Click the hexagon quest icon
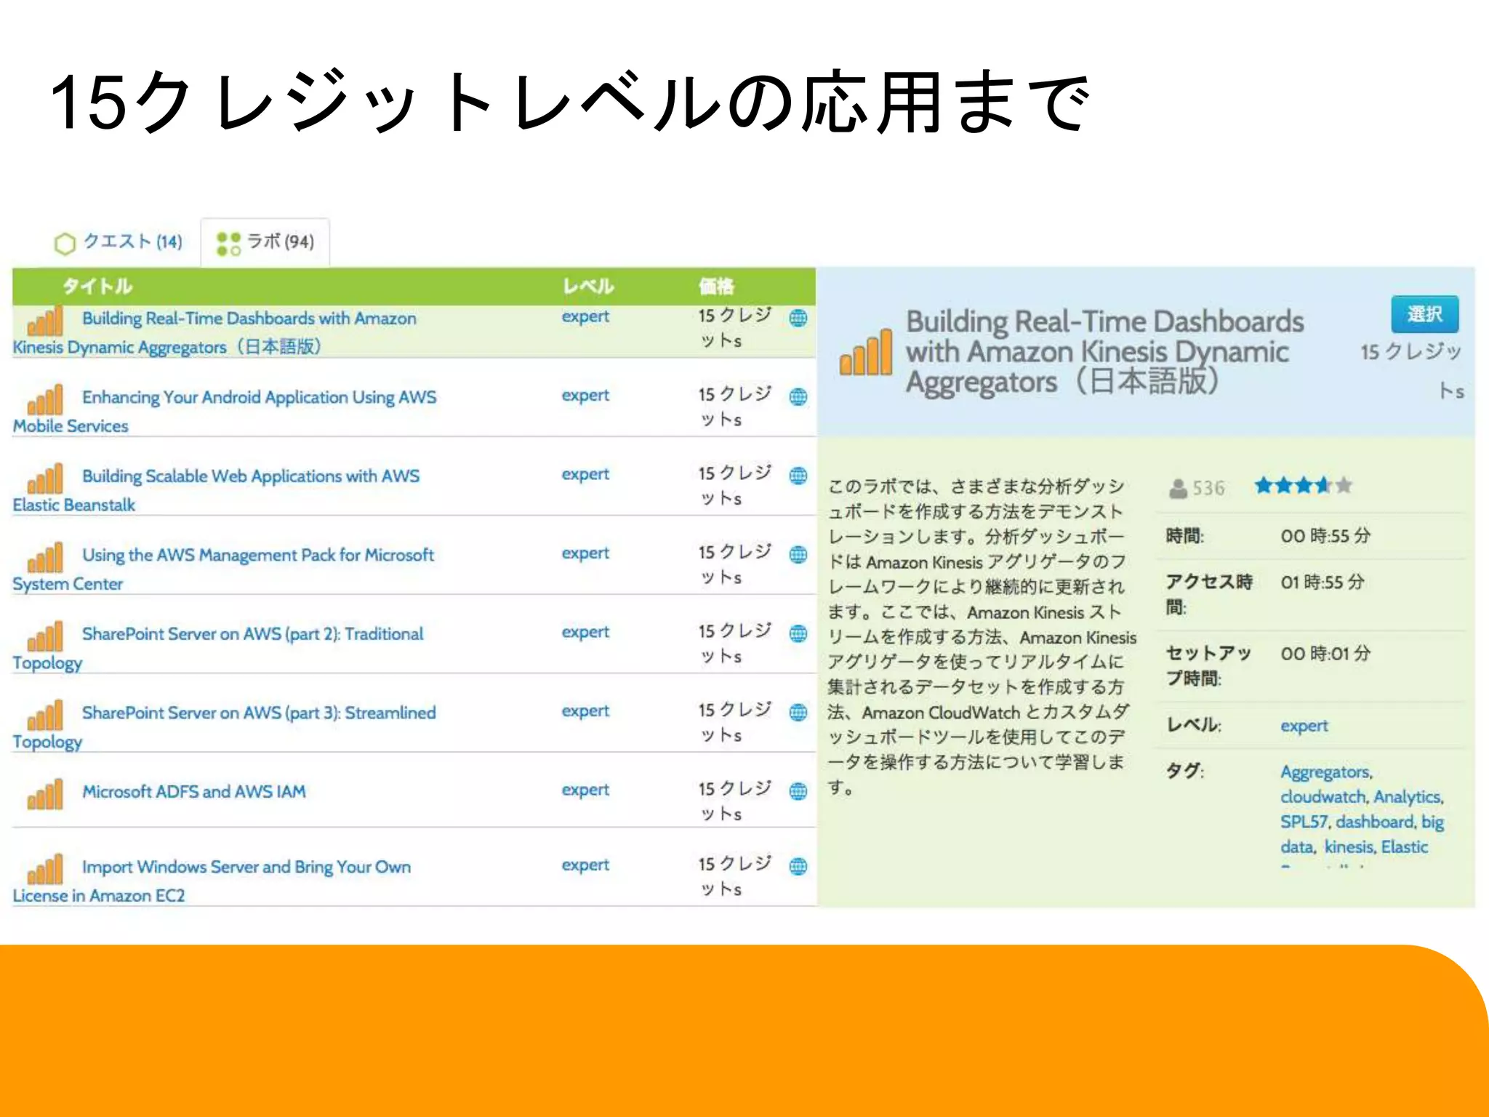Screen dimensions: 1489x1117 pyautogui.click(x=65, y=244)
